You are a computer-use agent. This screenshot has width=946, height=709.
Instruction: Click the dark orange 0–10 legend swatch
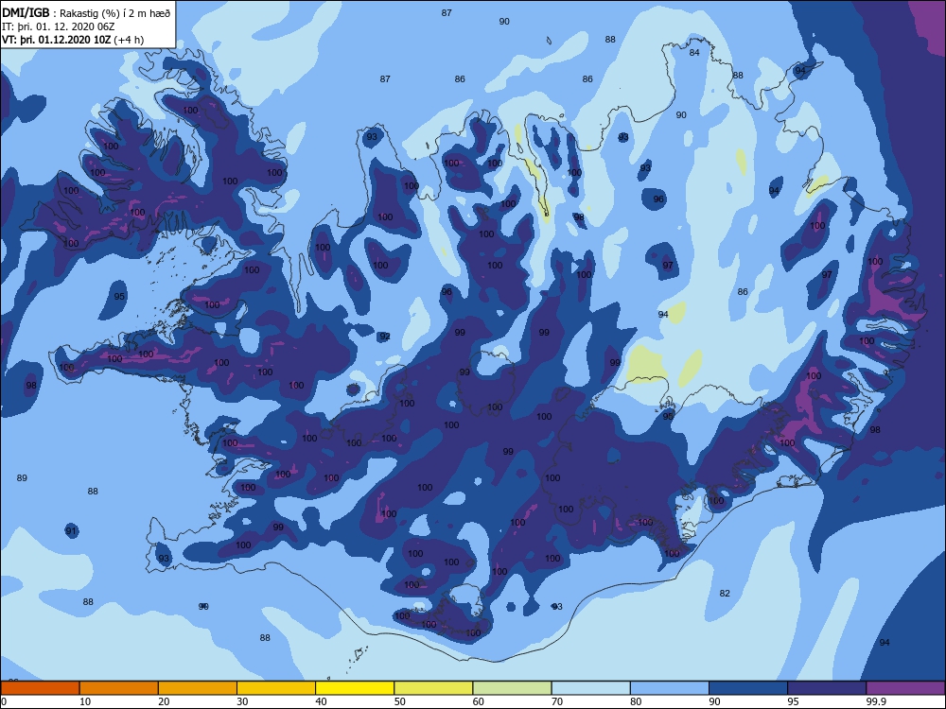tap(40, 688)
